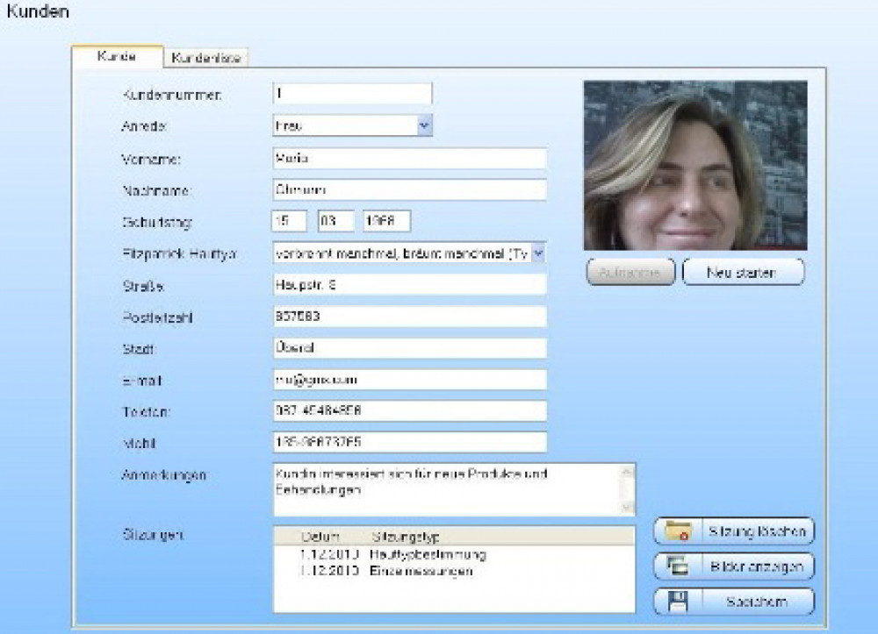The width and height of the screenshot is (878, 634).
Task: Select the Hauttypbestimmung session row
Action: 428,554
